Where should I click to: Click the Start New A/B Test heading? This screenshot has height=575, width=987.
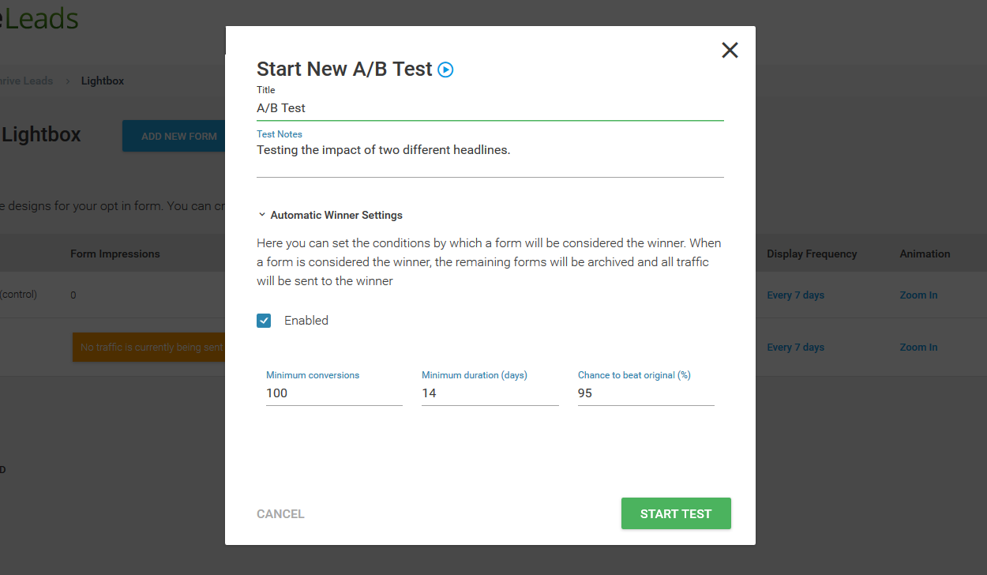tap(344, 70)
